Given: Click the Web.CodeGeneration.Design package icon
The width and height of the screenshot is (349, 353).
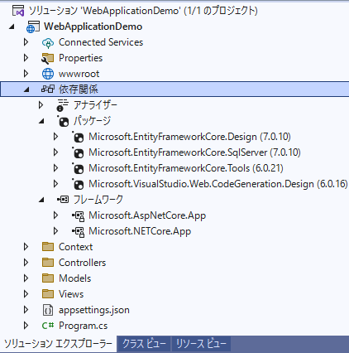Looking at the screenshot, I should (x=78, y=184).
